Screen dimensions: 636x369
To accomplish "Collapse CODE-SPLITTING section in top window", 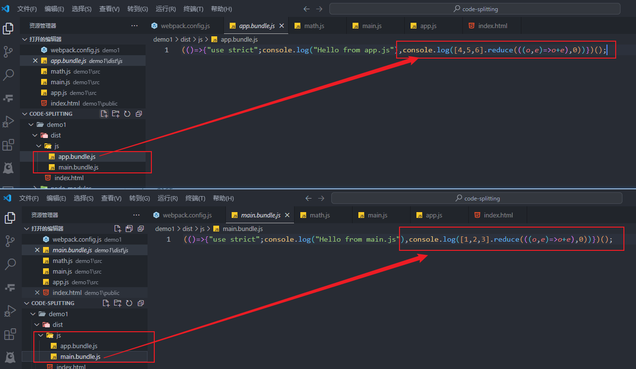I will [x=25, y=114].
